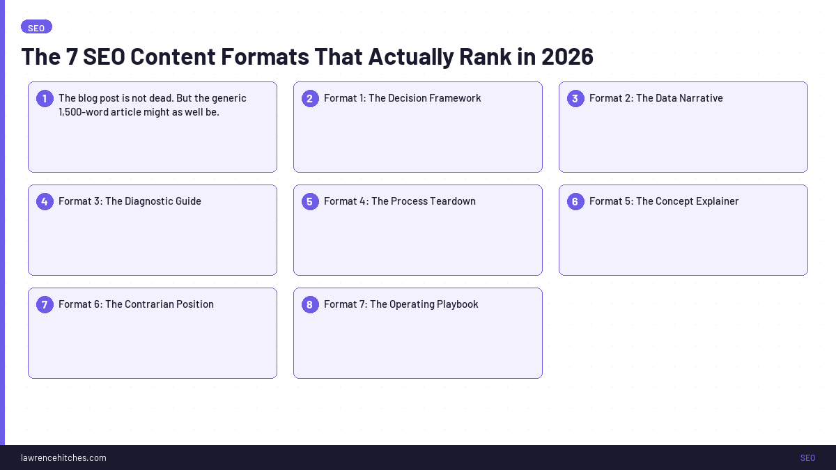Select 'Format 3: The Diagnostic Guide' text

pyautogui.click(x=130, y=201)
